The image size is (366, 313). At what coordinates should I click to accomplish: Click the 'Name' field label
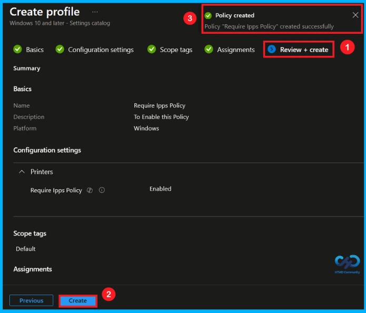(x=22, y=106)
